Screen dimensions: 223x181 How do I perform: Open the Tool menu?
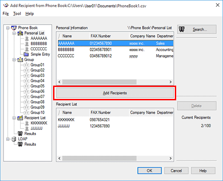(x=17, y=14)
